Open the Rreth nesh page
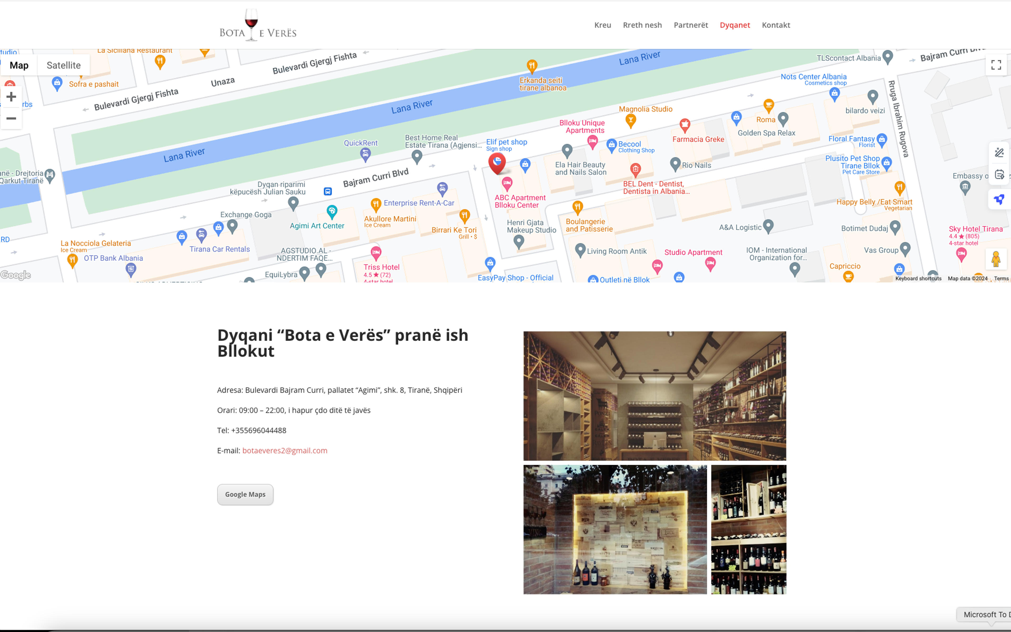 tap(642, 25)
